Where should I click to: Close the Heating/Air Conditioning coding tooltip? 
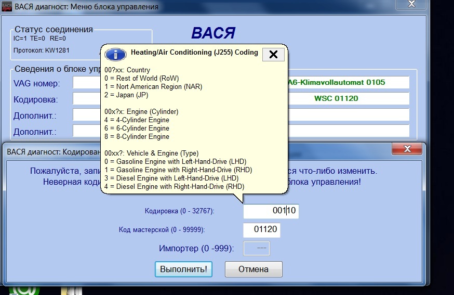(273, 55)
